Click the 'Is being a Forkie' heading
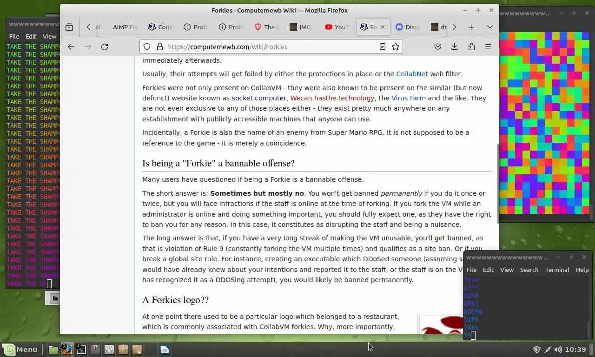 coord(218,163)
